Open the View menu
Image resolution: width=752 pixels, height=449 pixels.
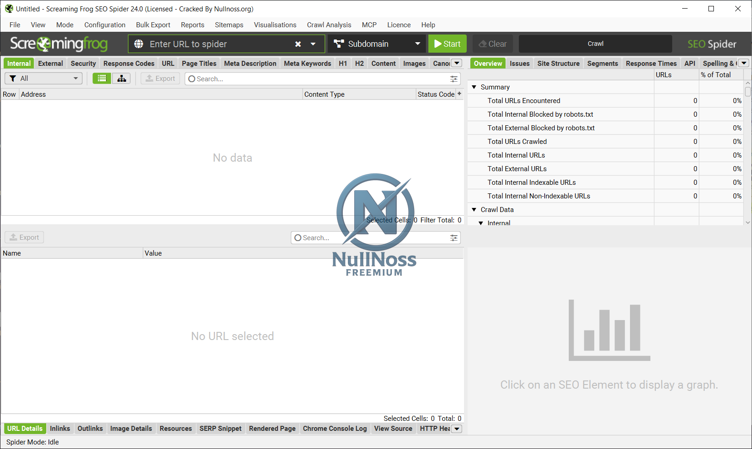point(38,25)
